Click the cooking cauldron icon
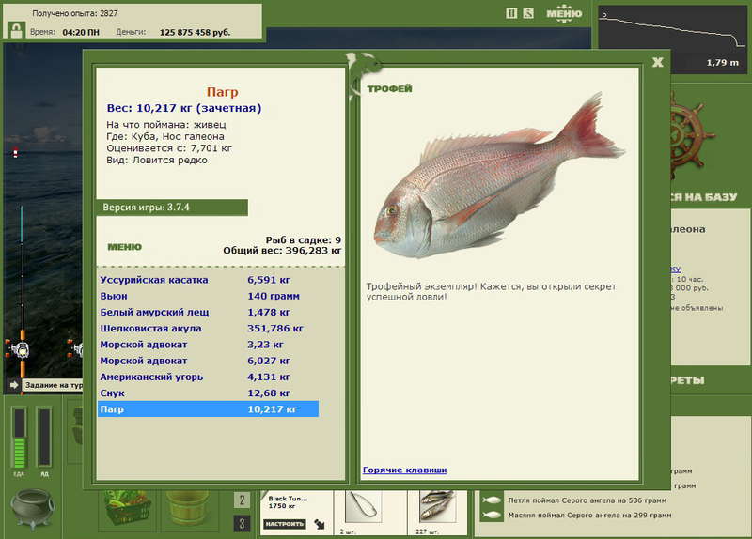 click(32, 508)
